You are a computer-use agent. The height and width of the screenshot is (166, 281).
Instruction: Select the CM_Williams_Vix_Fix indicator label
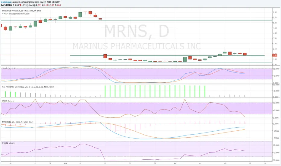[x=28, y=87]
